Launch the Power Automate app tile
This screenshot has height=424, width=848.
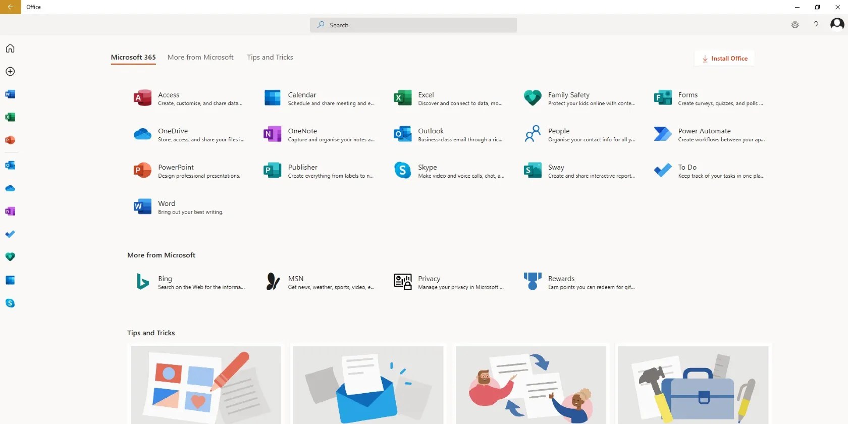(x=709, y=134)
